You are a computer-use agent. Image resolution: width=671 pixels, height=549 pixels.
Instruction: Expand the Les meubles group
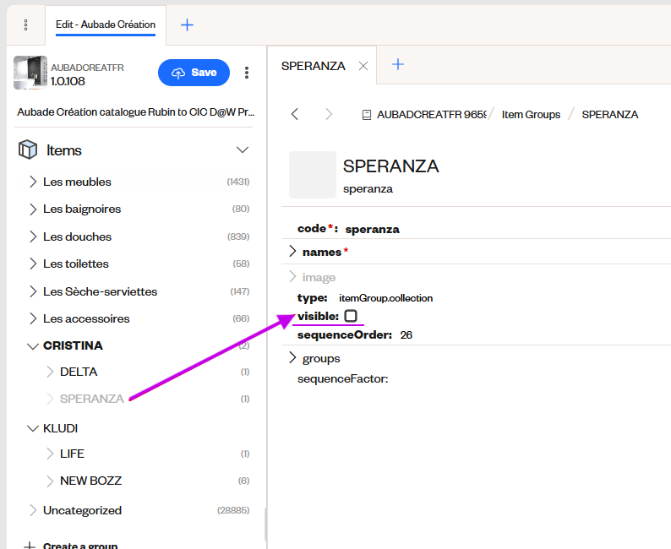click(33, 182)
